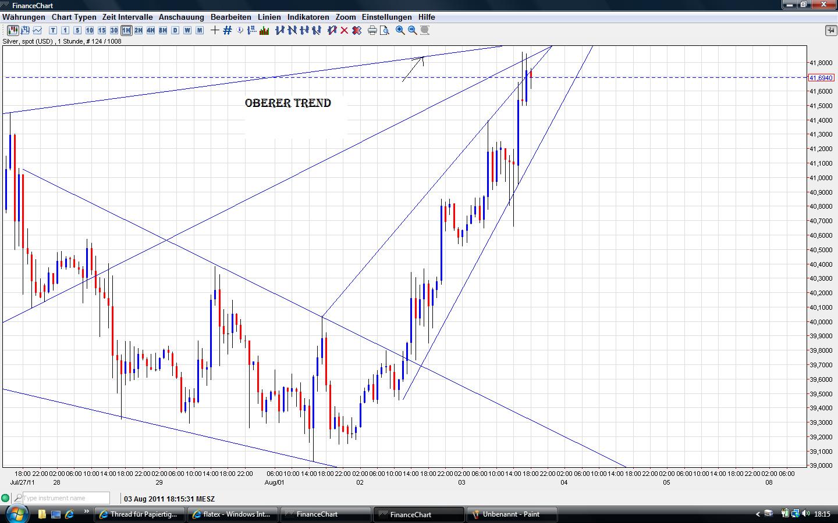The image size is (838, 523).
Task: Click the bold red X delete all lines icon
Action: (x=357, y=30)
